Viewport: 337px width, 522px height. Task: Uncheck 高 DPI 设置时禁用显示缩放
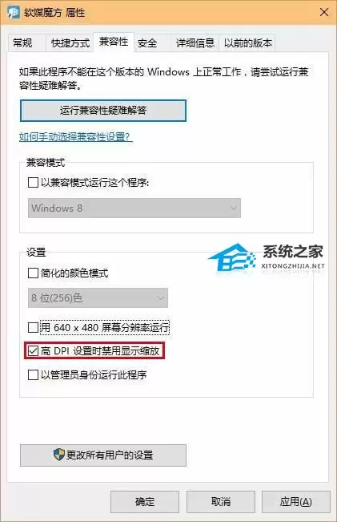34,351
